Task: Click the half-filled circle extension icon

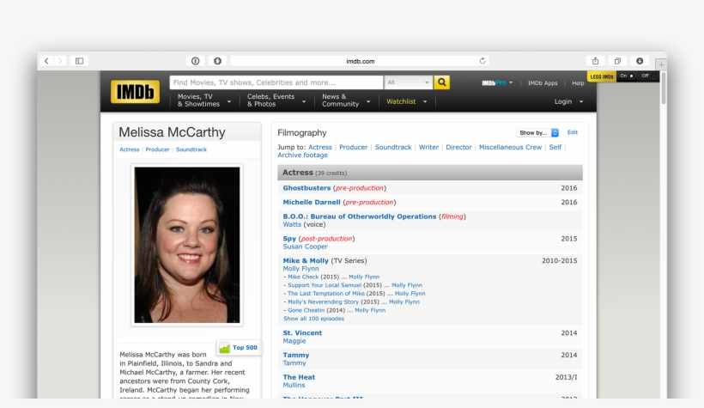Action: click(x=217, y=61)
